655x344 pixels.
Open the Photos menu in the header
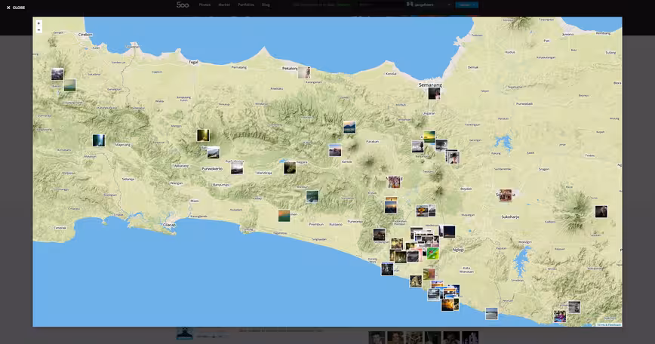(x=204, y=5)
